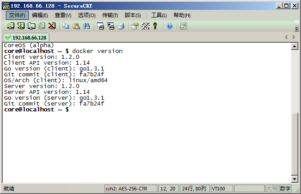Open the 工具(L) menu
The width and height of the screenshot is (301, 194).
(x=159, y=15)
